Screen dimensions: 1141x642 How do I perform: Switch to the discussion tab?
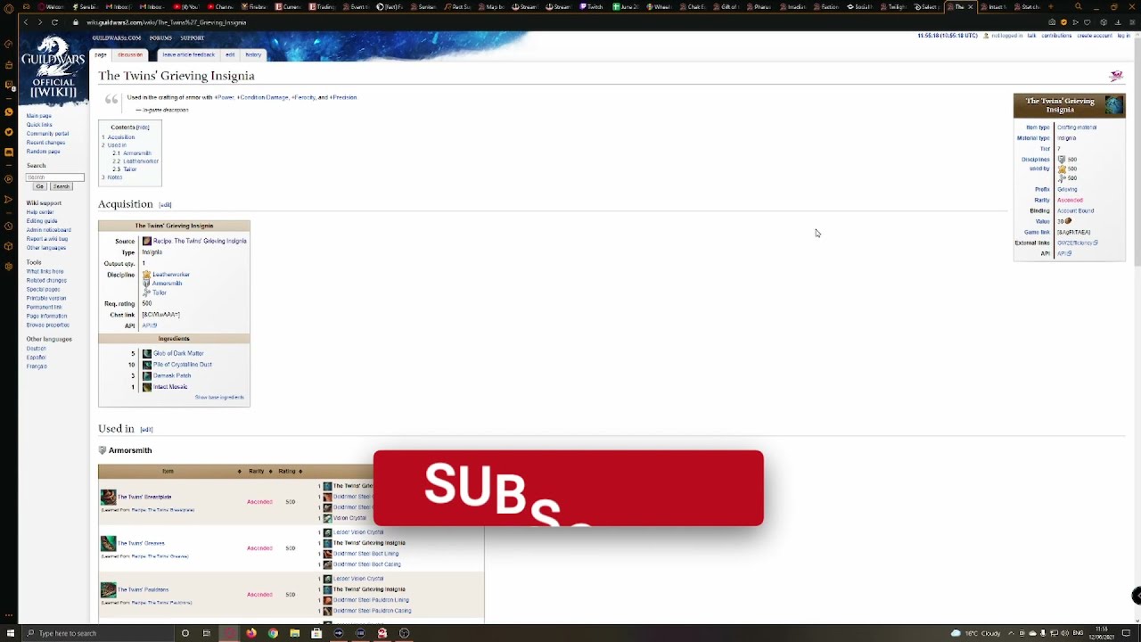(x=130, y=55)
